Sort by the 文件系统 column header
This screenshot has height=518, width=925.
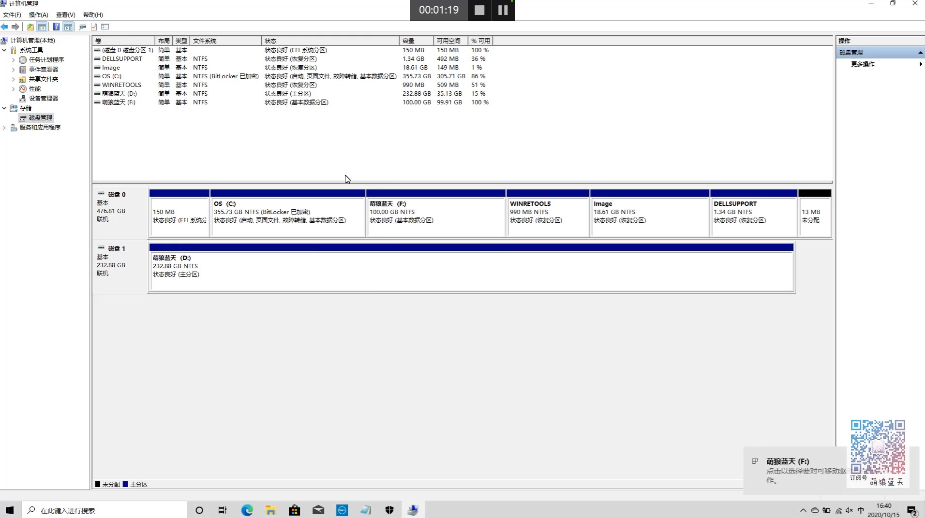226,41
